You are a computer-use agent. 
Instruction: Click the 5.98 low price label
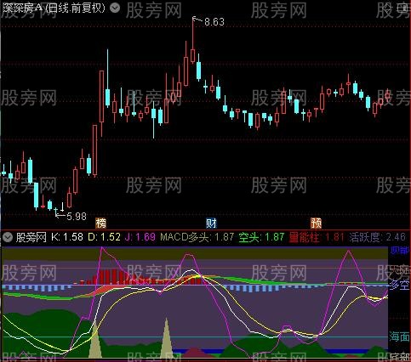click(77, 217)
